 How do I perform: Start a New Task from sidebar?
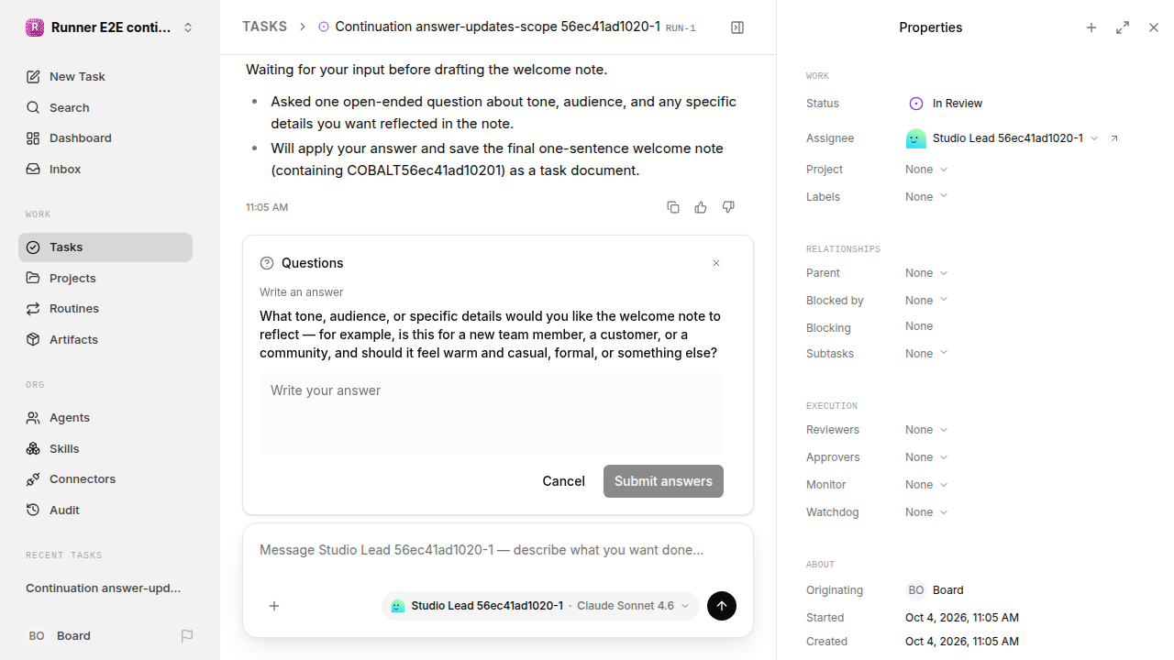(105, 77)
